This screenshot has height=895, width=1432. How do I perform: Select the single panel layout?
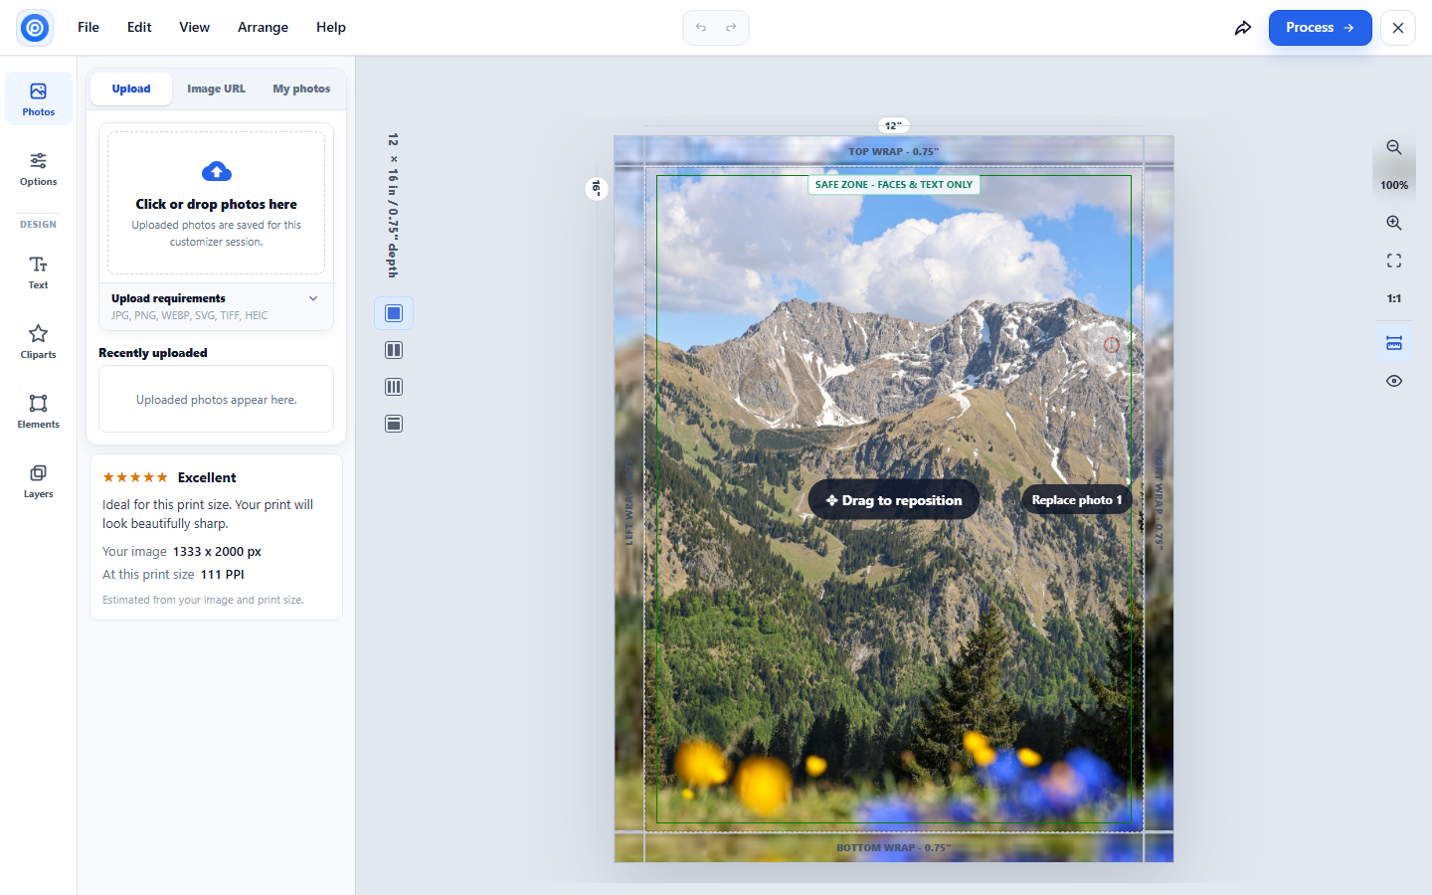pos(394,313)
